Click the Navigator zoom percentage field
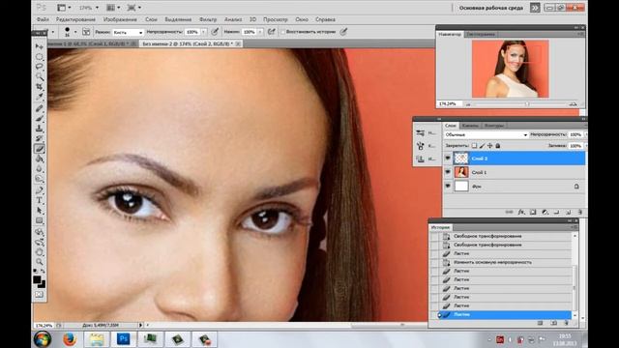The image size is (619, 348). click(447, 103)
